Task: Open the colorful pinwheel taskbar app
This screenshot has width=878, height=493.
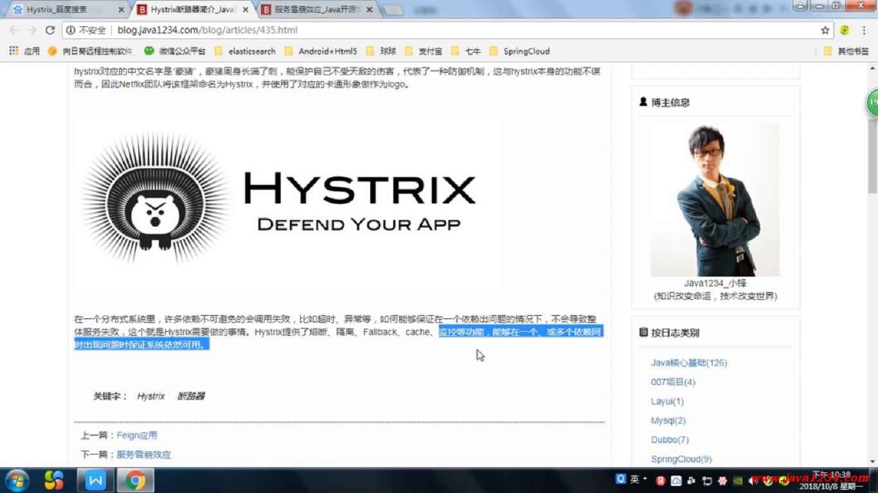Action: (55, 480)
